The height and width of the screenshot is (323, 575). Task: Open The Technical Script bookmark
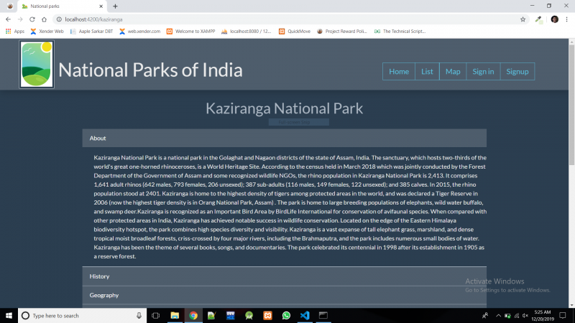pyautogui.click(x=400, y=32)
